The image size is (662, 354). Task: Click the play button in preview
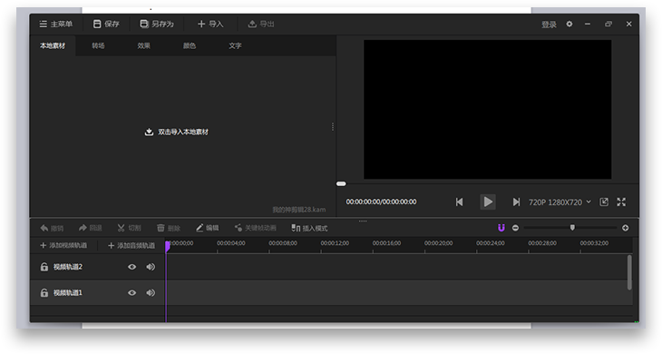(x=488, y=202)
